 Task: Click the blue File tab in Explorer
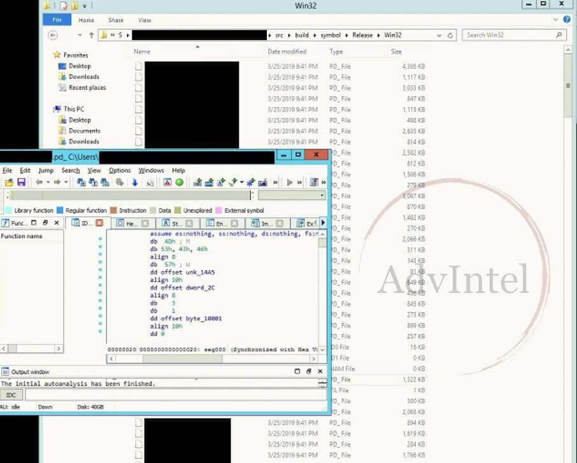[57, 20]
